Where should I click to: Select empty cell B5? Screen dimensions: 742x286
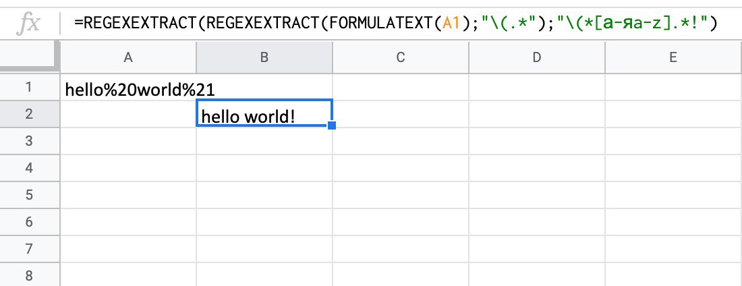pos(264,195)
